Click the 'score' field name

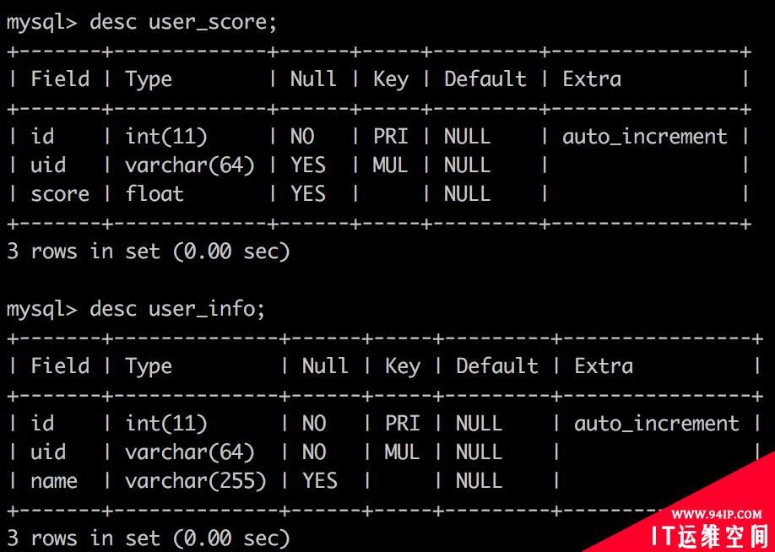[x=60, y=194]
